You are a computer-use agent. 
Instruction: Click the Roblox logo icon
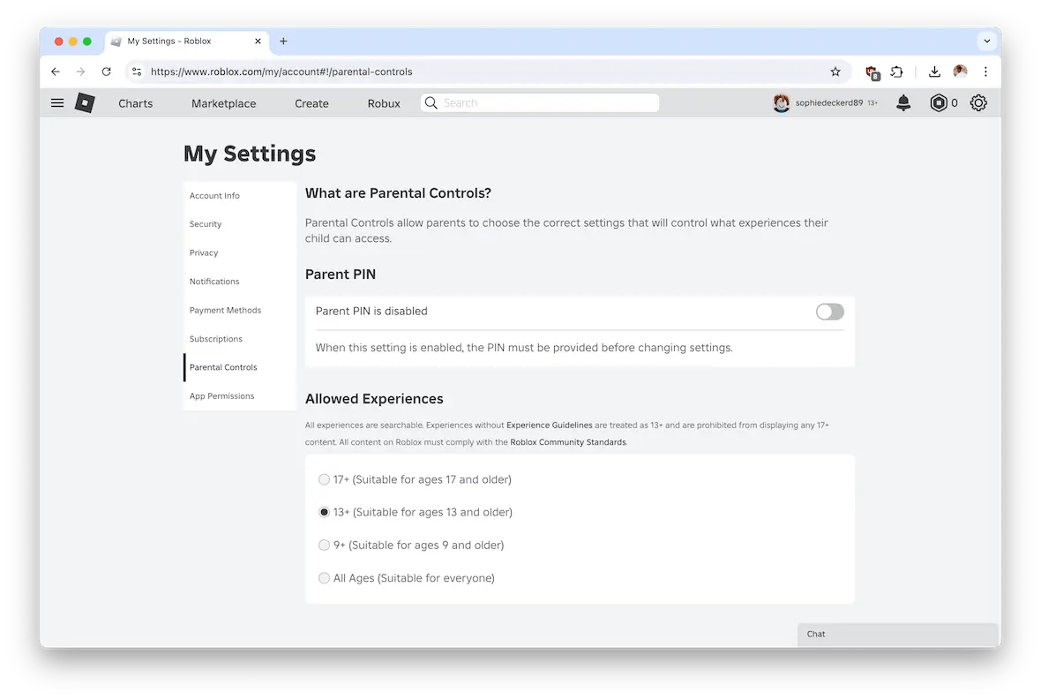pyautogui.click(x=85, y=103)
